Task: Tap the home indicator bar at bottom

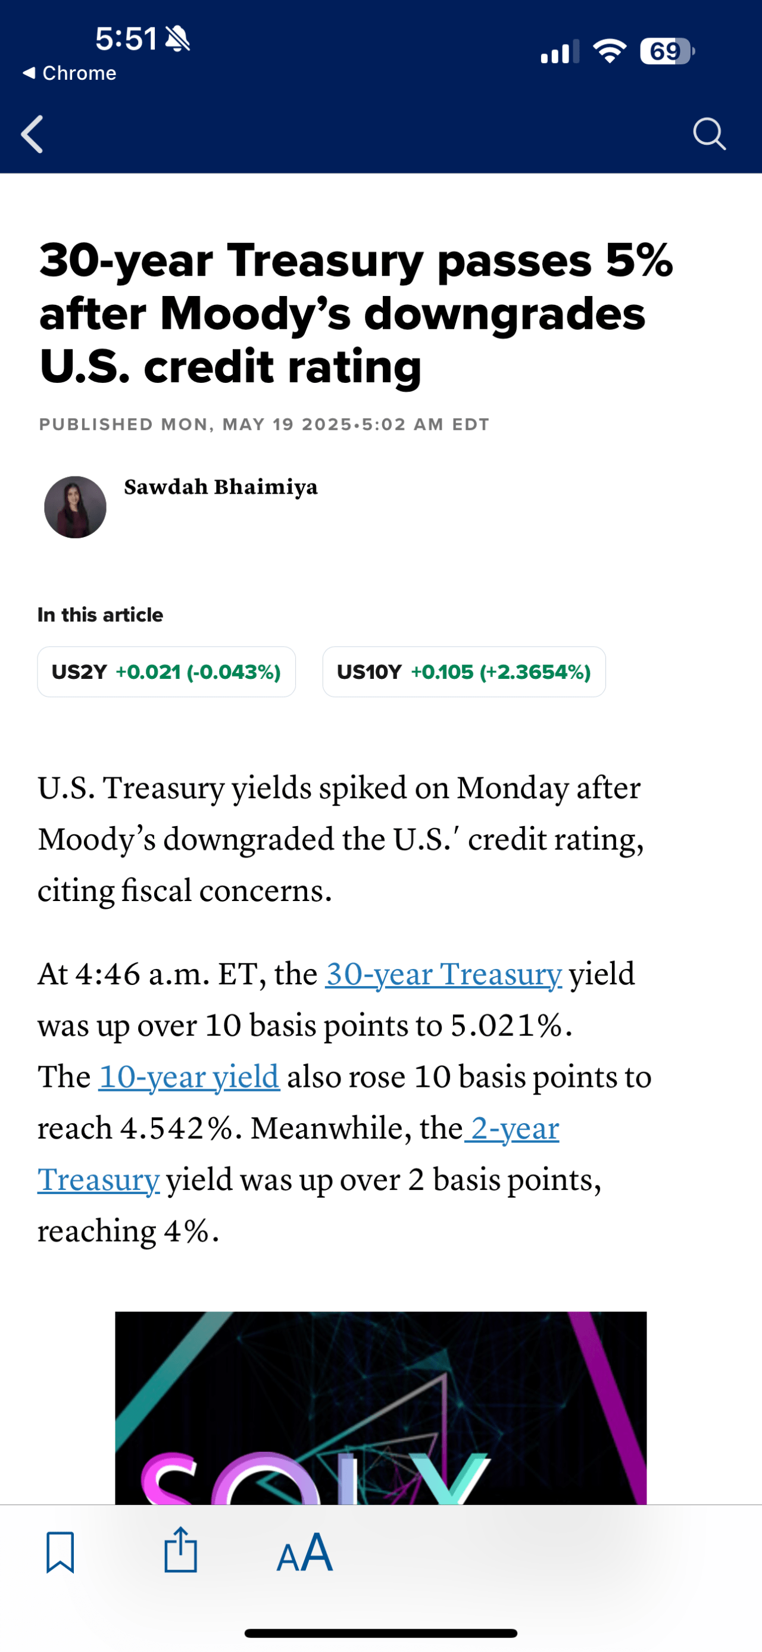Action: [x=380, y=1633]
